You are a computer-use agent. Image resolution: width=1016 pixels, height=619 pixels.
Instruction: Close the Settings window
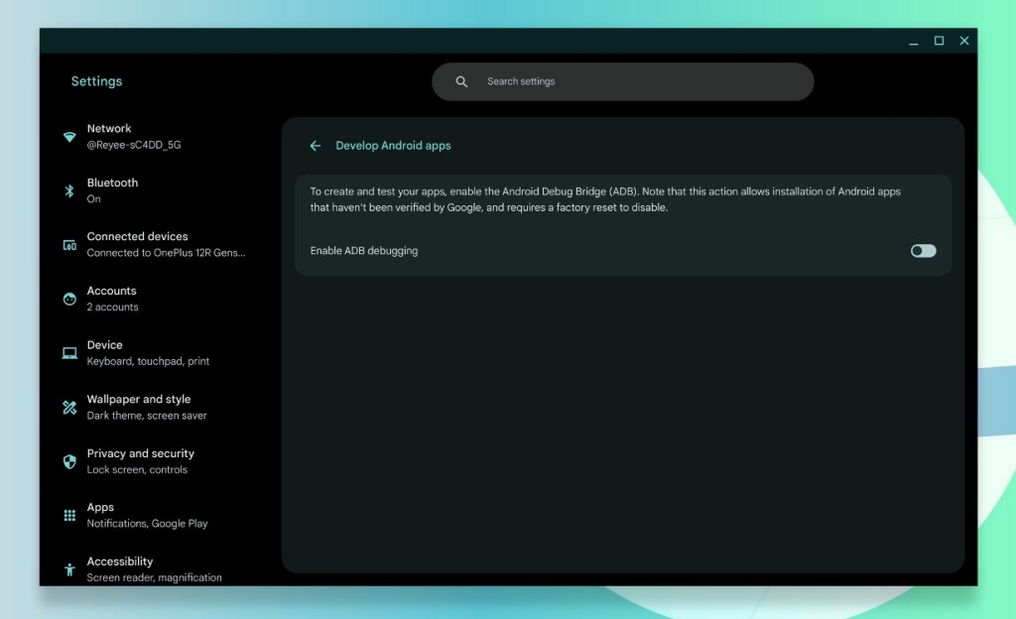coord(964,41)
